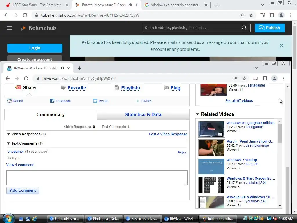Toggle side panel in BitView window
Screen dimensions: 297x223
pyautogui.click(x=265, y=78)
